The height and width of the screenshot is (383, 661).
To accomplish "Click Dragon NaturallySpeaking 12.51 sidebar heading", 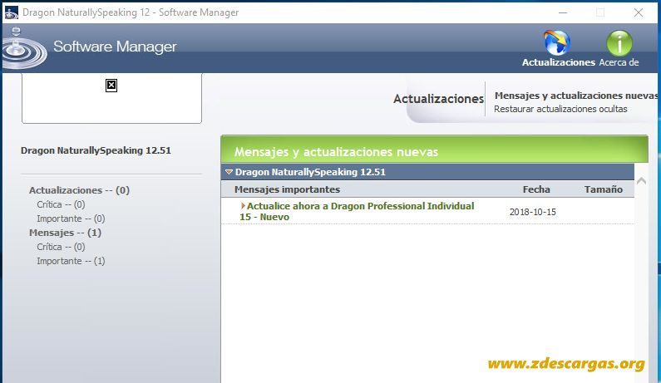I will click(x=96, y=150).
